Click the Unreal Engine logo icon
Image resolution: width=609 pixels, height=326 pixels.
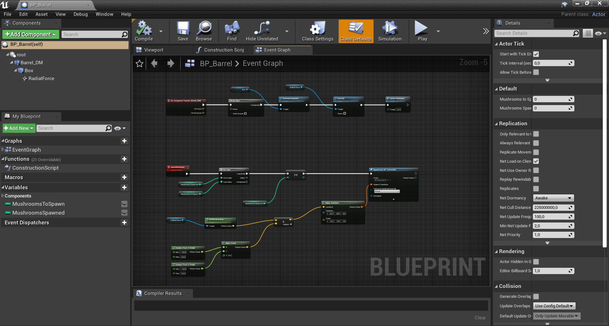click(5, 5)
